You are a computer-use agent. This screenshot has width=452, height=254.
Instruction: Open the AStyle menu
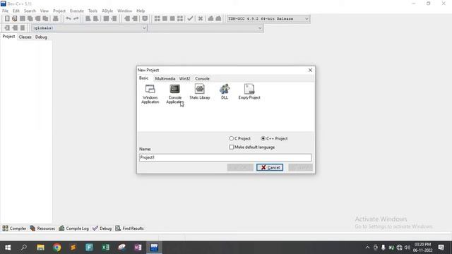[107, 11]
